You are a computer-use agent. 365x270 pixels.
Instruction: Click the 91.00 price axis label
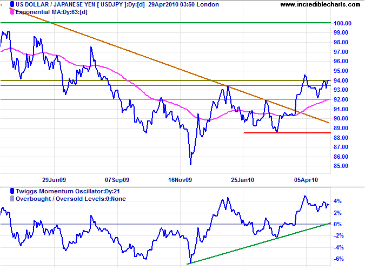[341, 109]
